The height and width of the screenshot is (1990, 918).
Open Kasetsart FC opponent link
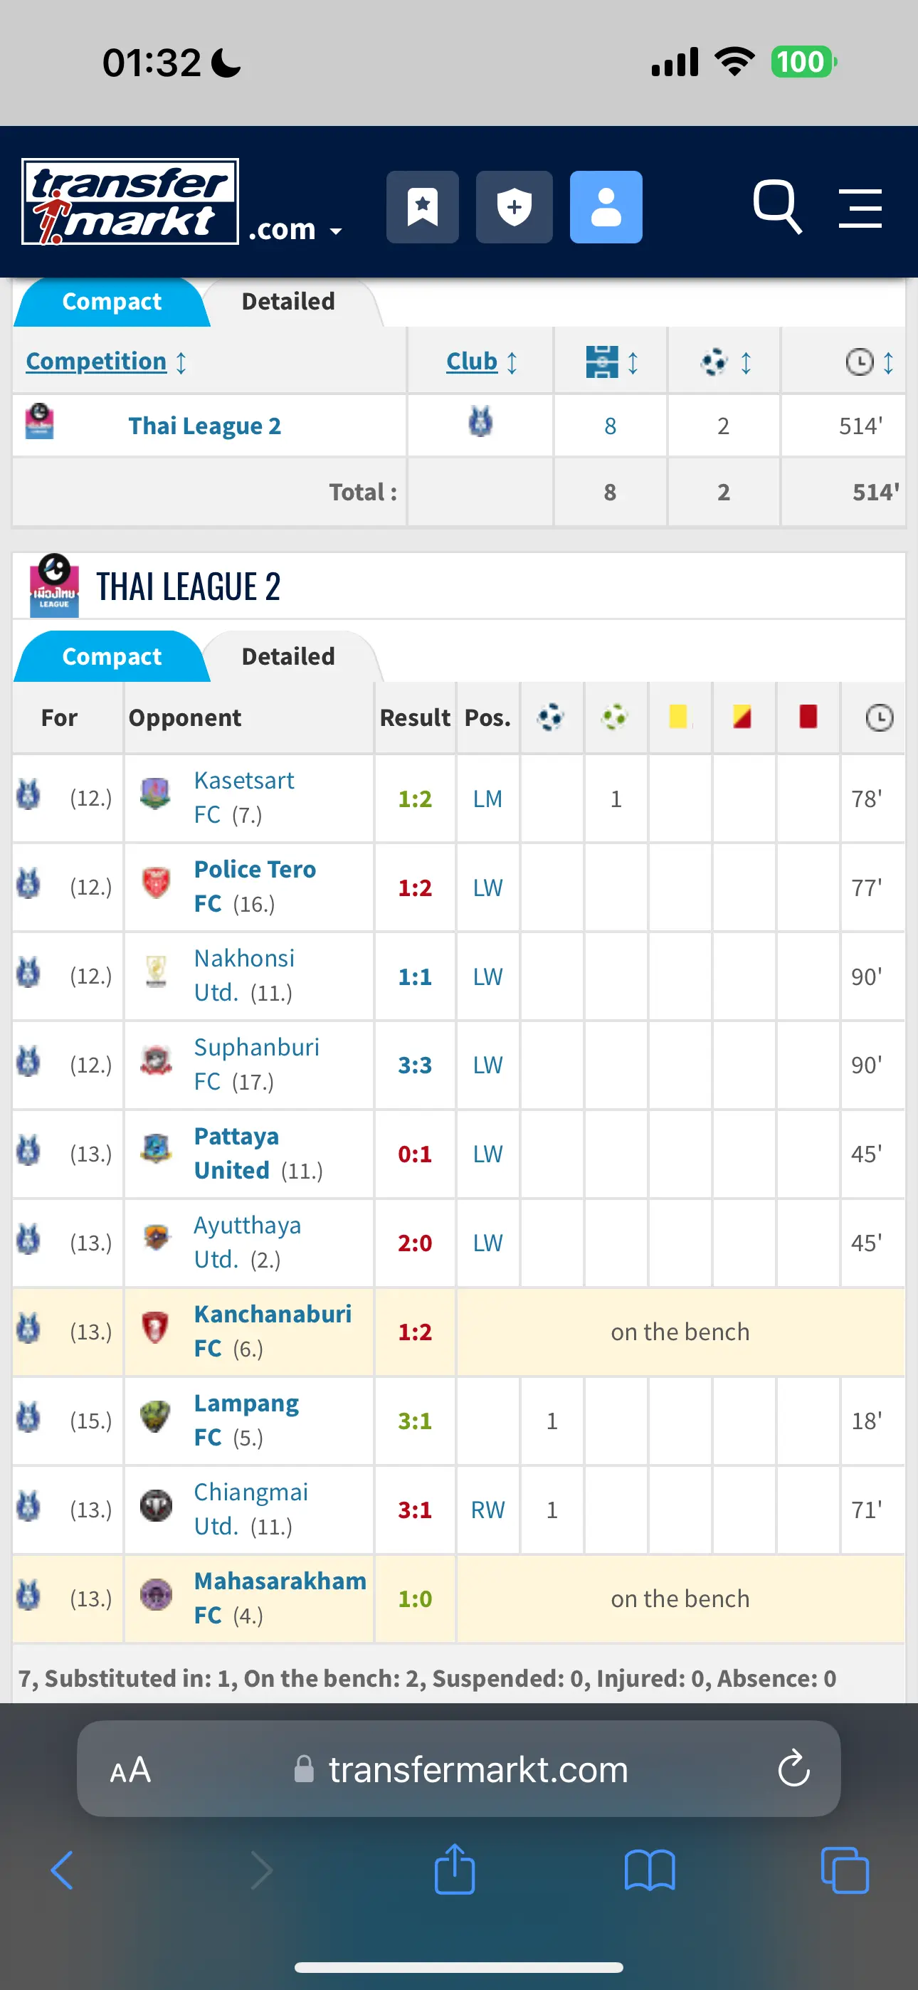tap(244, 797)
